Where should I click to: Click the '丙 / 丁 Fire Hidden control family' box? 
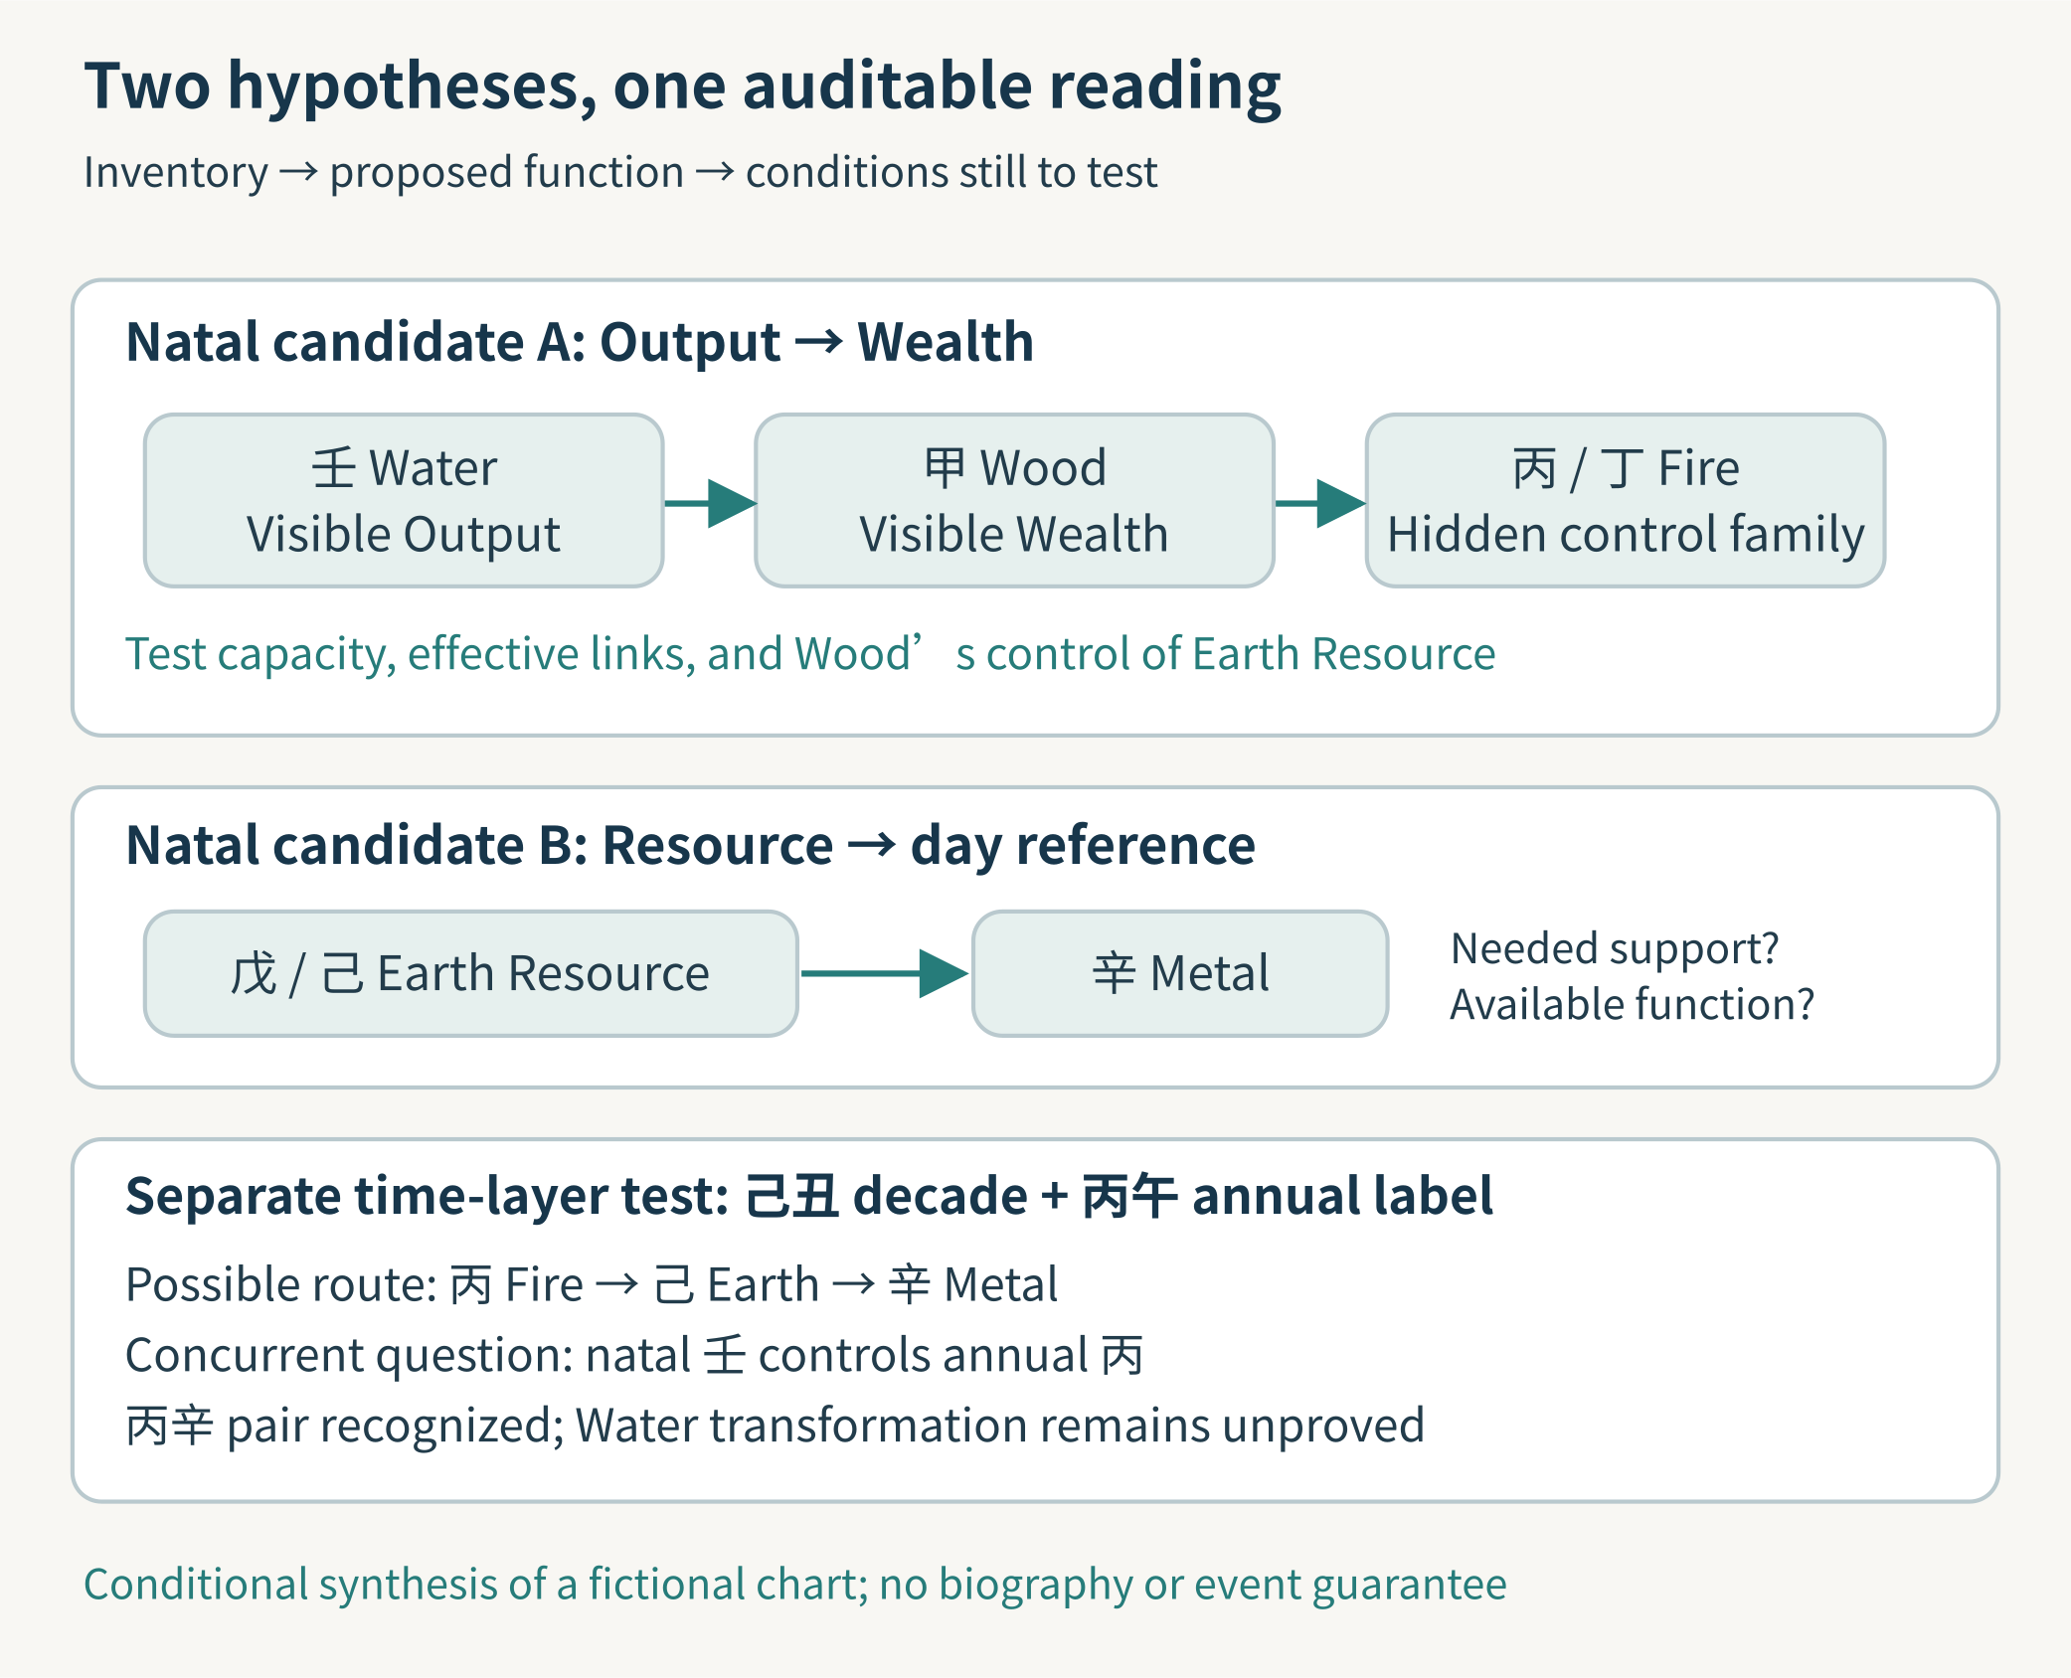click(x=1626, y=501)
